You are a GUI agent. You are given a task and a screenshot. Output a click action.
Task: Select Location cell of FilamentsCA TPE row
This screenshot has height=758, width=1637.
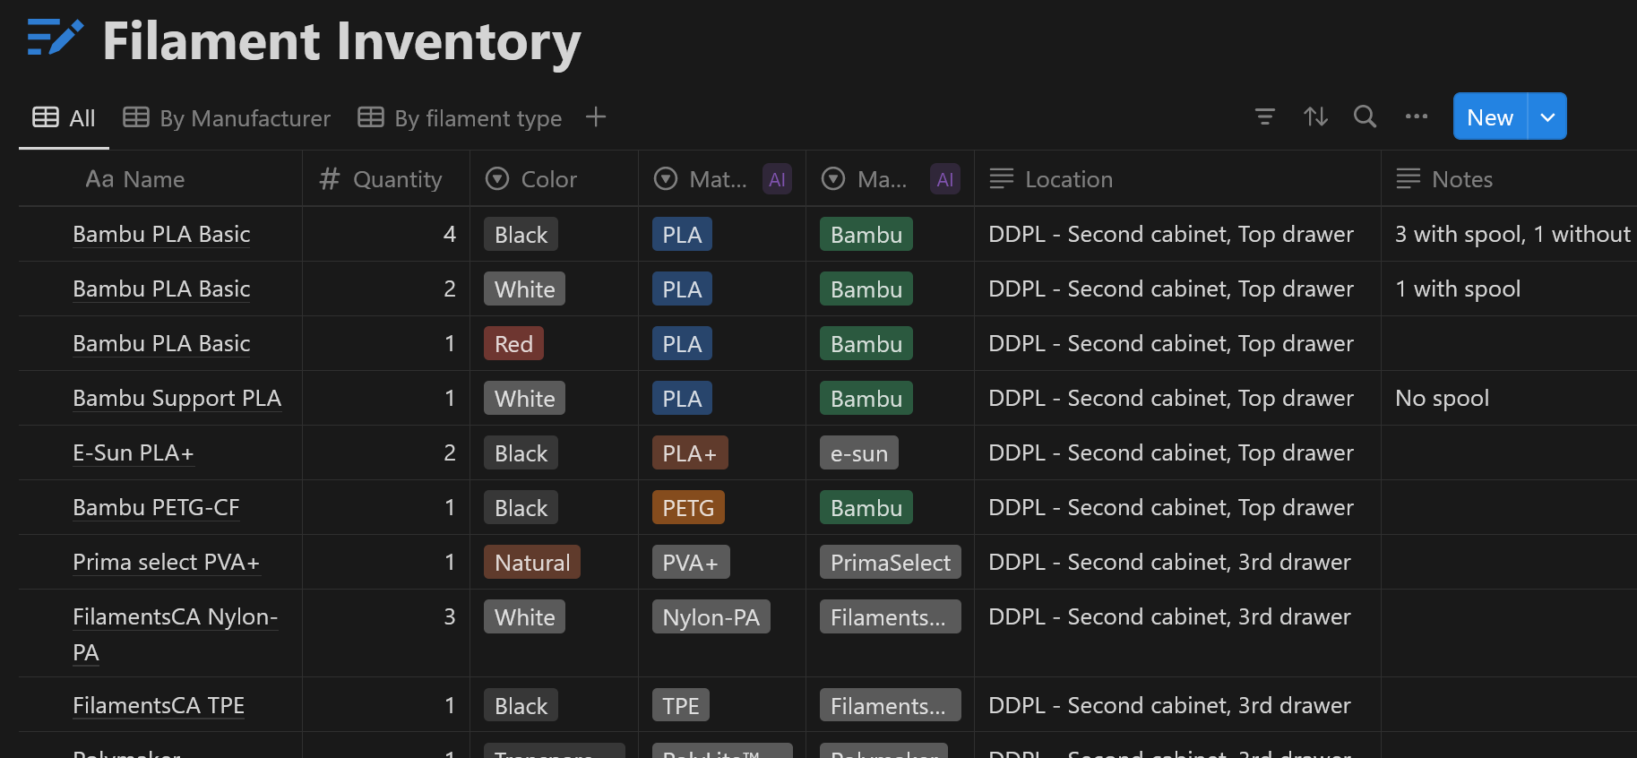tap(1177, 704)
